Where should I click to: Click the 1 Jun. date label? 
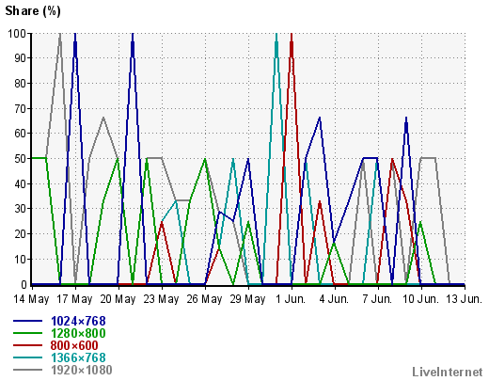[x=291, y=299]
